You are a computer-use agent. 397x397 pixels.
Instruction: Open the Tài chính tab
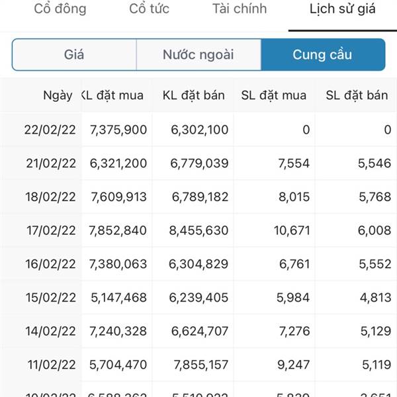pos(240,9)
